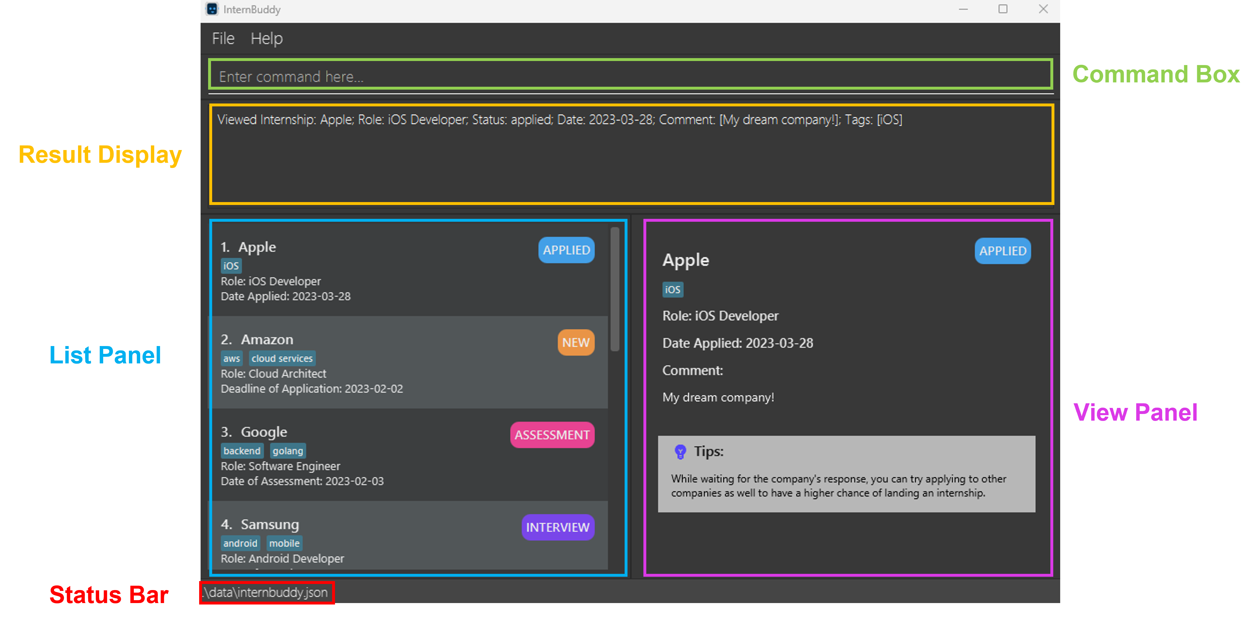Open the File menu
The width and height of the screenshot is (1255, 623).
(x=223, y=38)
